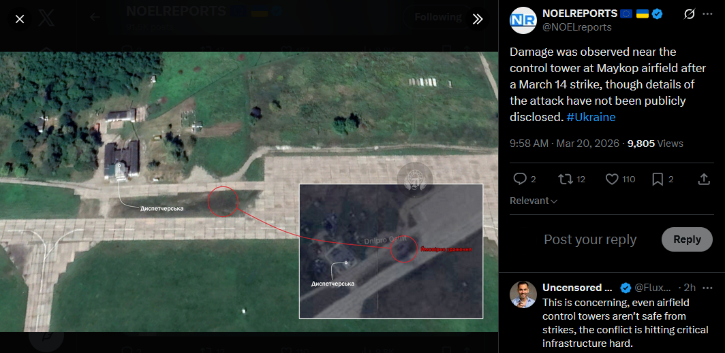Open the Relevant replies sort dropdown

[x=534, y=201]
